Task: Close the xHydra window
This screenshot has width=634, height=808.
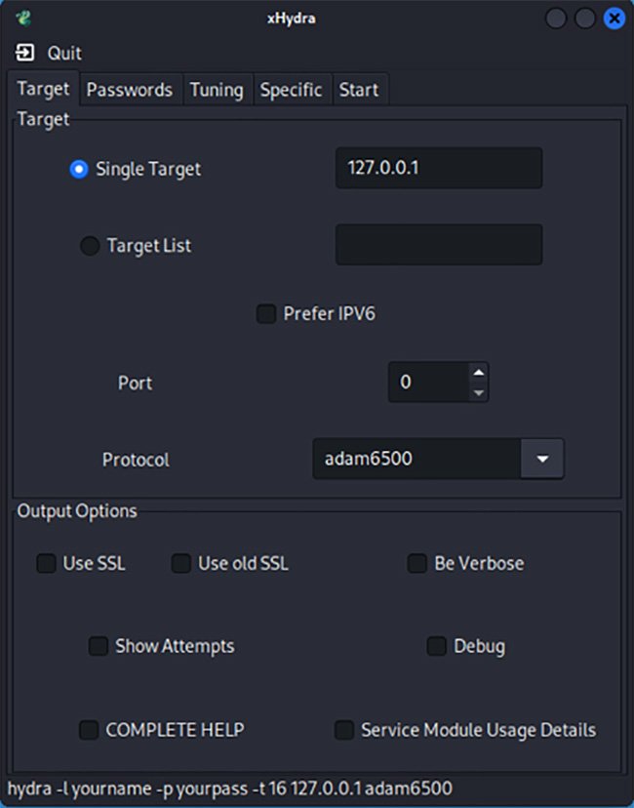Action: (x=614, y=18)
